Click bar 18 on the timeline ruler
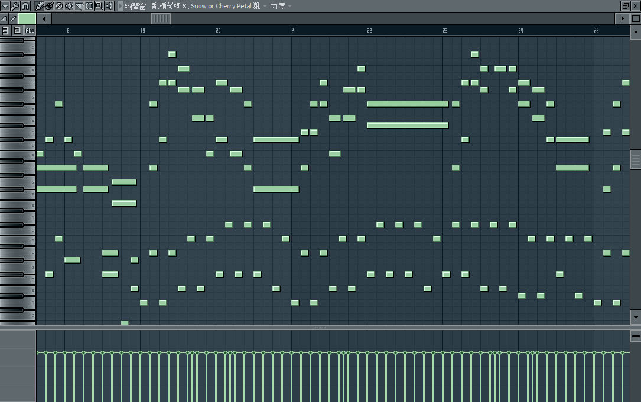The image size is (641, 402). (x=67, y=31)
